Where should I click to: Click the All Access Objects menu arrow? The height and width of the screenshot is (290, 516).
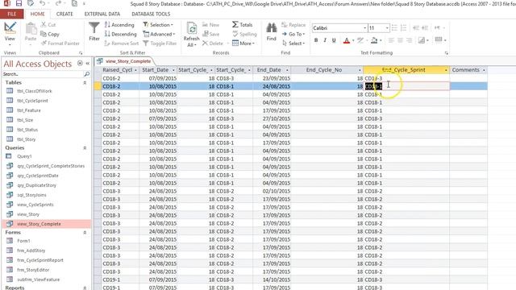pos(80,63)
